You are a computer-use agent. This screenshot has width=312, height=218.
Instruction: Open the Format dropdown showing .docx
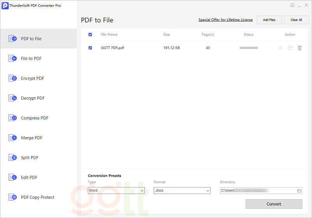coord(182,191)
